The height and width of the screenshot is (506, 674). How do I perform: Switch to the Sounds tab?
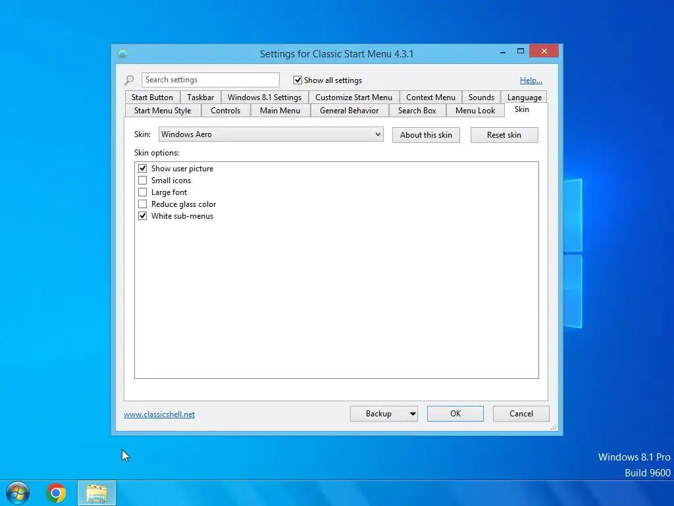[481, 98]
